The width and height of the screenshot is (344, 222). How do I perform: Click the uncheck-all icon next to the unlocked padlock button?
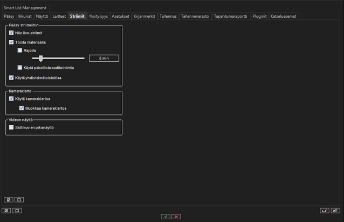click(x=17, y=211)
